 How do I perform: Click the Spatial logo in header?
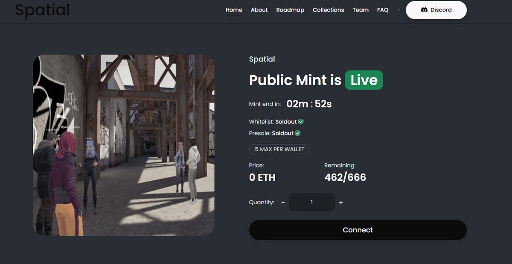(x=42, y=9)
